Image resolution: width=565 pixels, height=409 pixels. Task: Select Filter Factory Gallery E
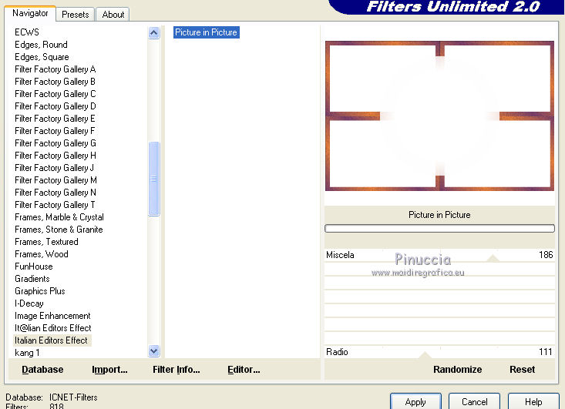55,119
